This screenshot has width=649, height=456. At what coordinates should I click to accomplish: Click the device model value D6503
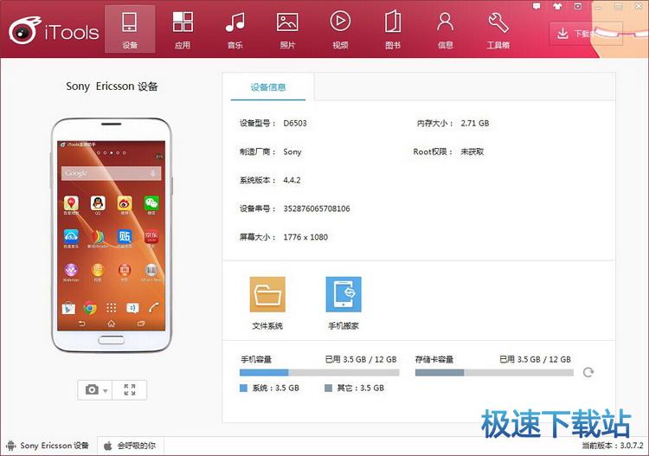(x=295, y=123)
